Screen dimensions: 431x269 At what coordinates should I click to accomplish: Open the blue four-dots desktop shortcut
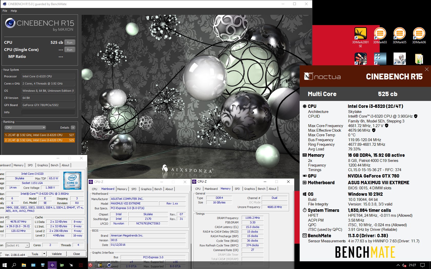pos(380,59)
